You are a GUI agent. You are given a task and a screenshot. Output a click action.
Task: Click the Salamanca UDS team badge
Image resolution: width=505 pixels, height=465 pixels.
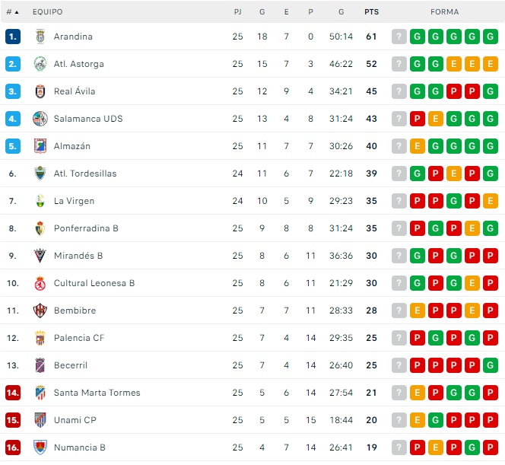tap(40, 119)
